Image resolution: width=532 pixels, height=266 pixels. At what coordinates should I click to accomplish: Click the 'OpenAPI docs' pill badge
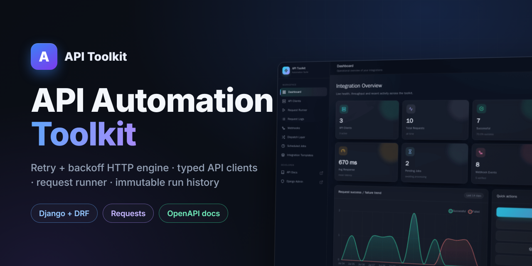tap(193, 213)
